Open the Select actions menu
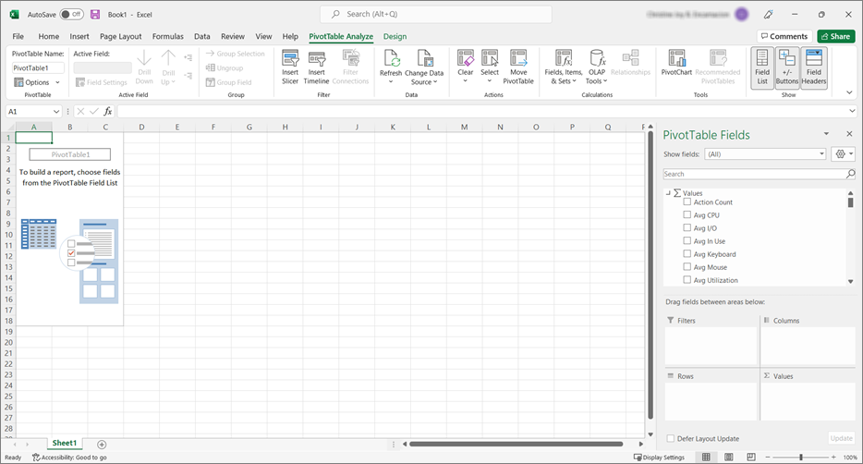Viewport: 863px width, 464px height. point(490,66)
